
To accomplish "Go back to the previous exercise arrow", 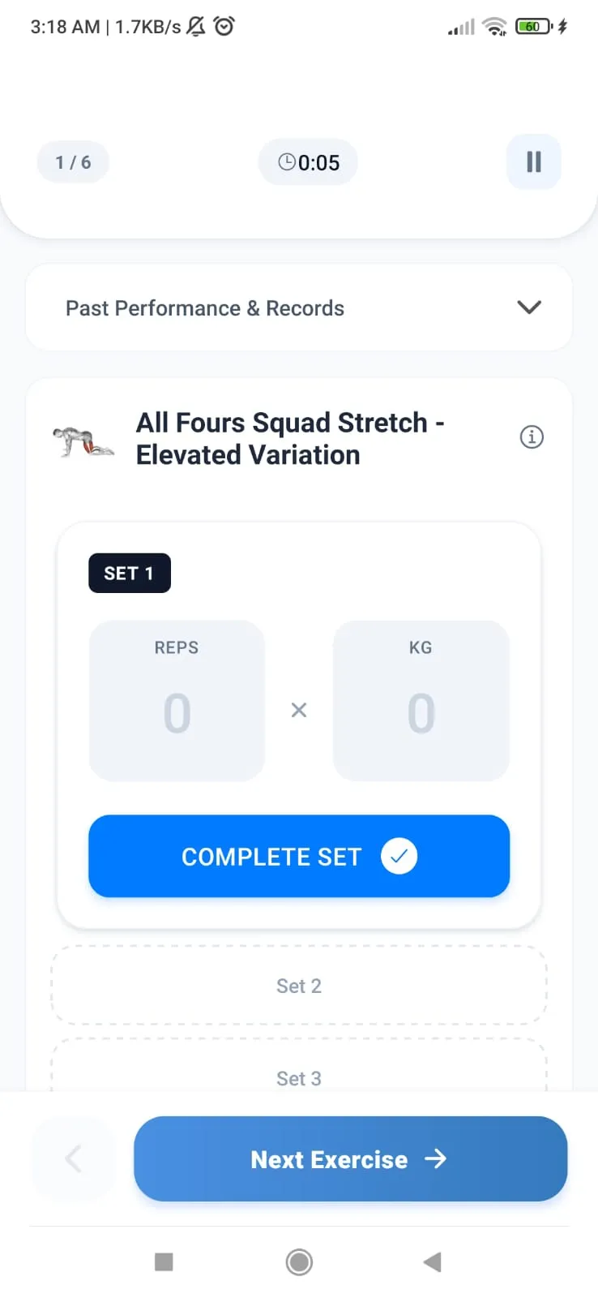I will (x=73, y=1158).
